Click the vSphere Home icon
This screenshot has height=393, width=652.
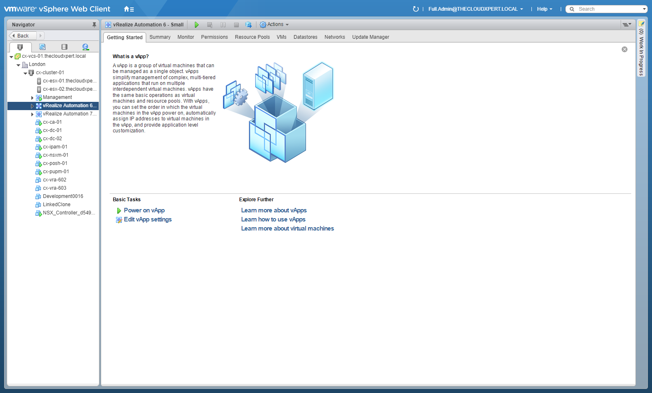[x=128, y=9]
